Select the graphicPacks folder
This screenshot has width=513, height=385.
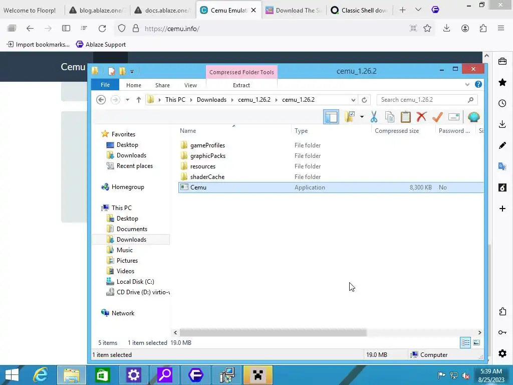click(208, 155)
